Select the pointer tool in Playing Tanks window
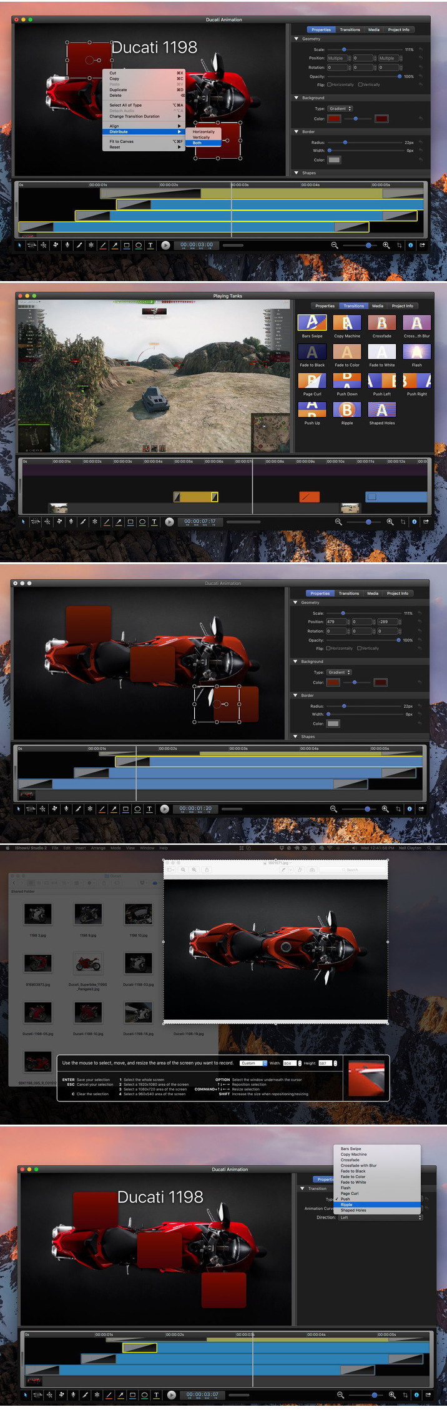This screenshot has height=1412, width=447. coord(24,522)
